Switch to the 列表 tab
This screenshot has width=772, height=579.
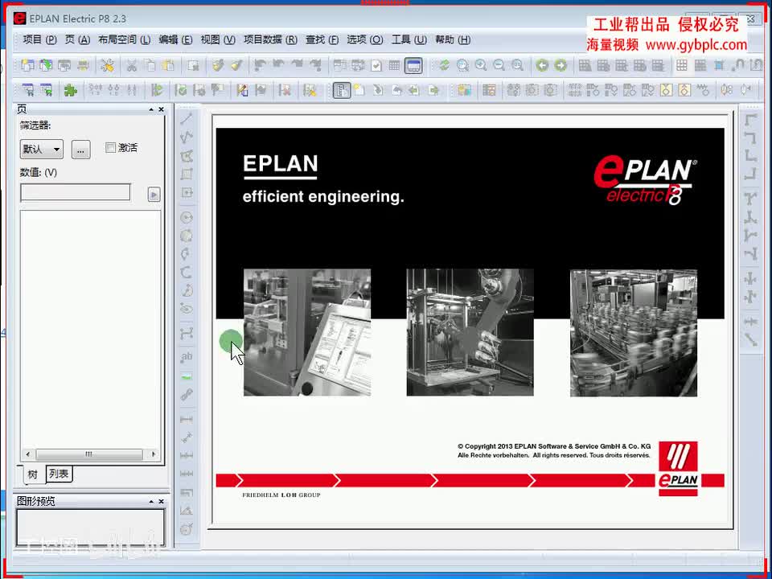coord(59,474)
